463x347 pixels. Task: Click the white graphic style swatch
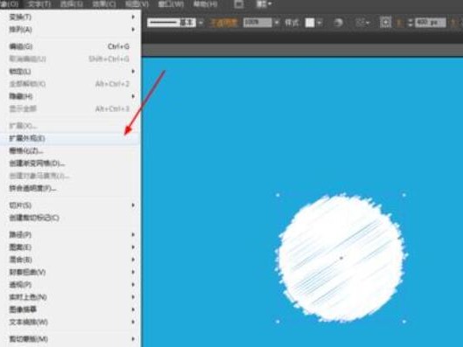(310, 23)
